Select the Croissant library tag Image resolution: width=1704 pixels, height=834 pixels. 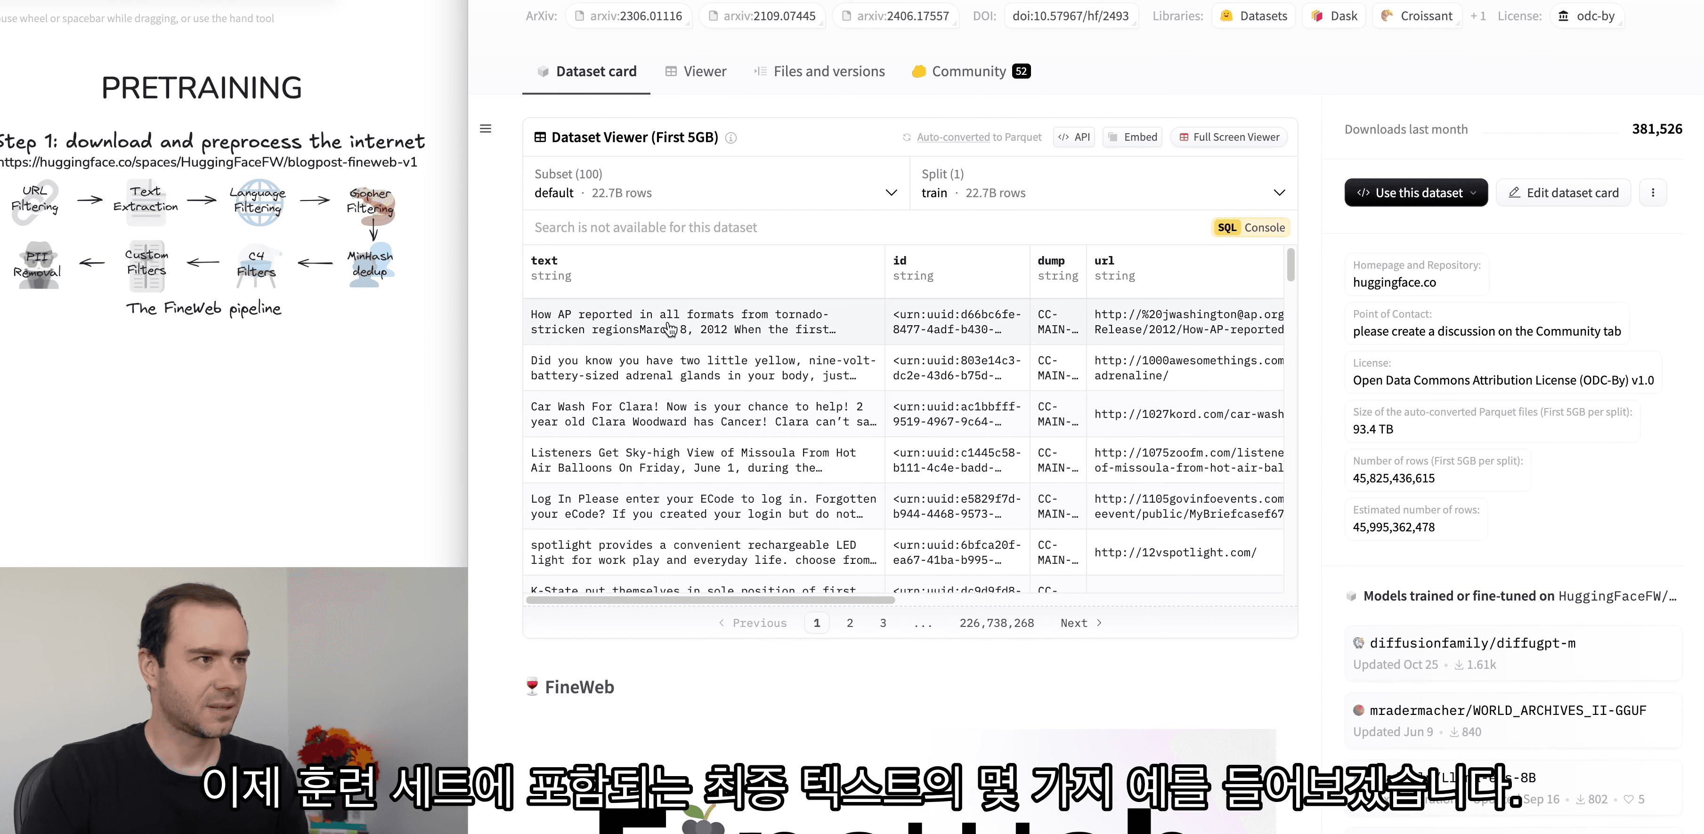click(1417, 16)
